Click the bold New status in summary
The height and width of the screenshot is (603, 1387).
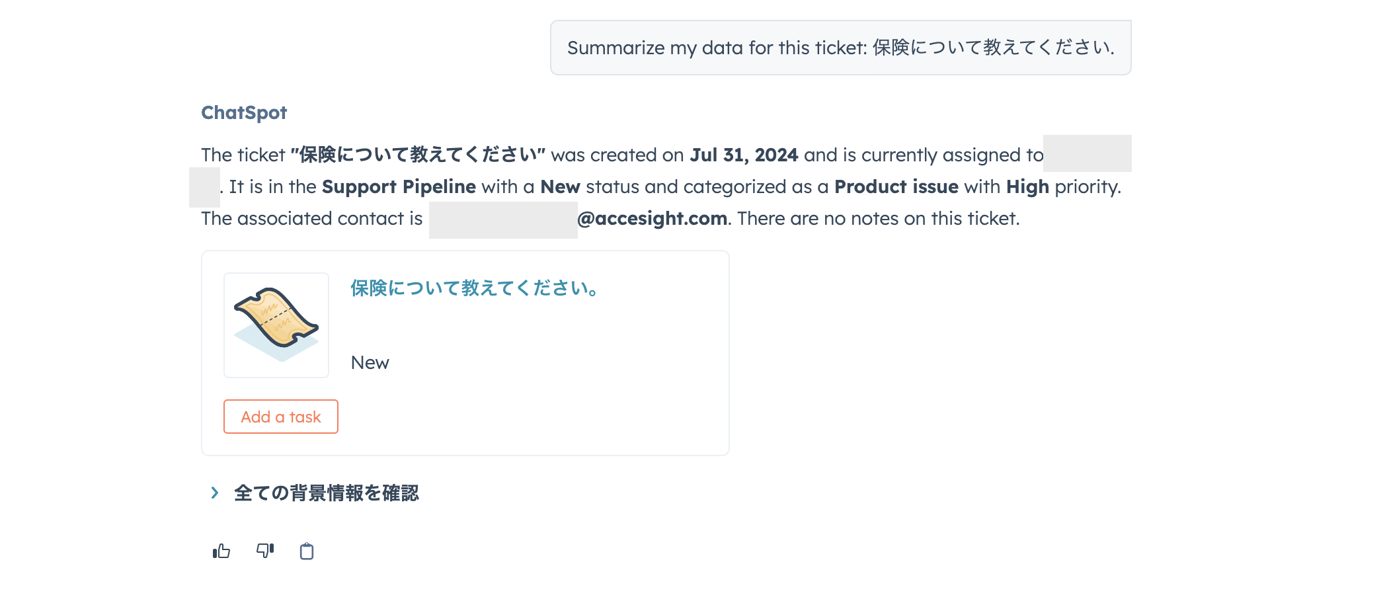pyautogui.click(x=560, y=186)
